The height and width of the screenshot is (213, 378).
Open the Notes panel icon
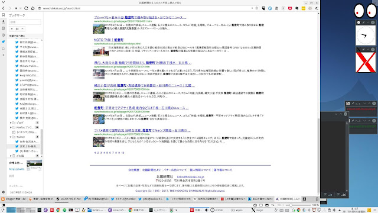click(4, 28)
